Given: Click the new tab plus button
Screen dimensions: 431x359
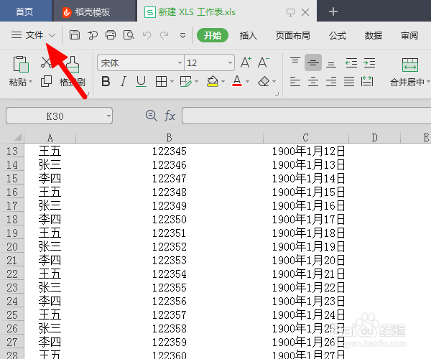Looking at the screenshot, I should coord(333,11).
